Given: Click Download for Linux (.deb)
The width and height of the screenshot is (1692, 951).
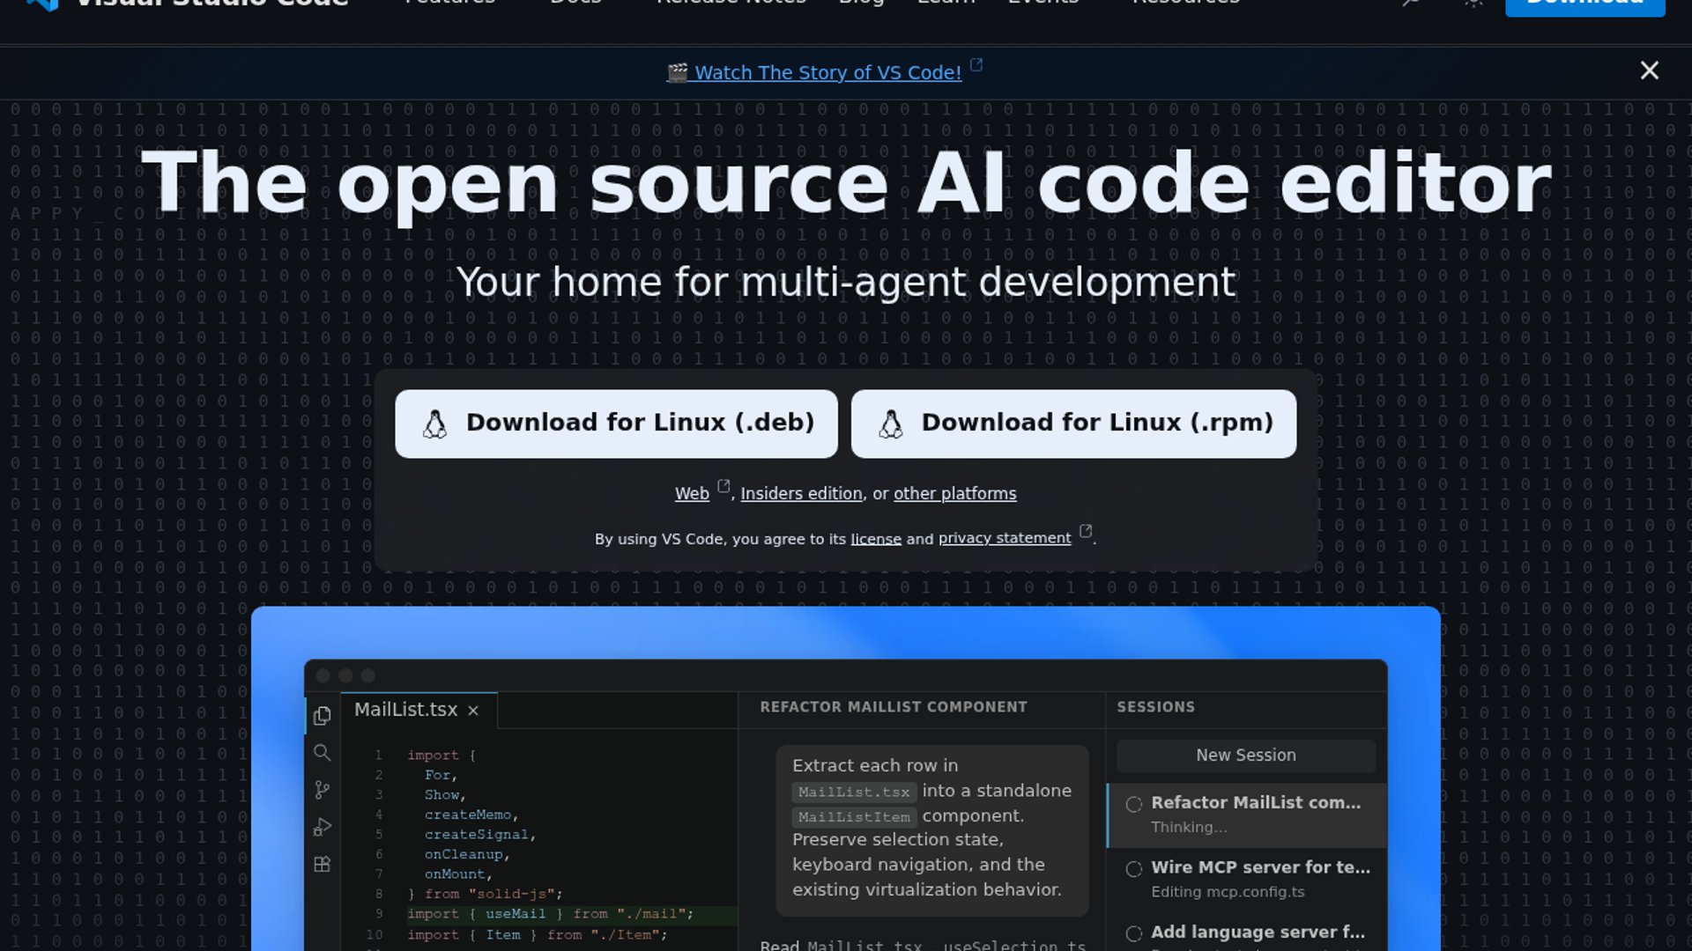Looking at the screenshot, I should click(616, 424).
